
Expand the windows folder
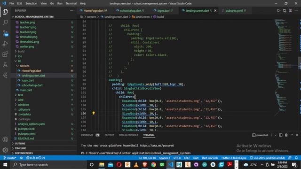coord(44,105)
